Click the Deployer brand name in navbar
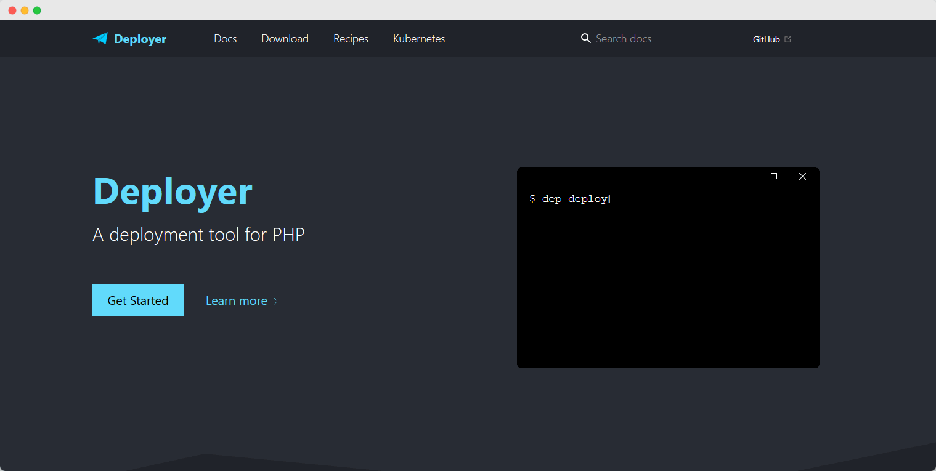 click(x=140, y=39)
